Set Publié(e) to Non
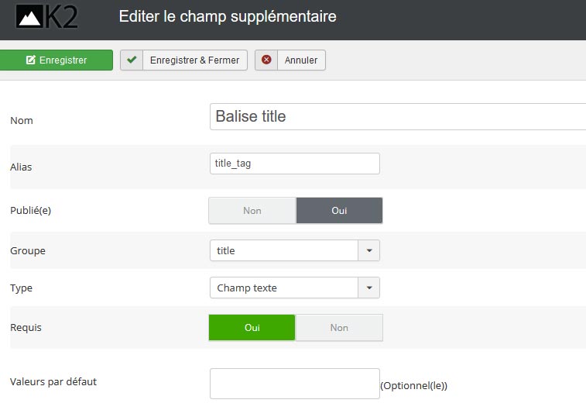586x417 pixels. click(x=252, y=211)
